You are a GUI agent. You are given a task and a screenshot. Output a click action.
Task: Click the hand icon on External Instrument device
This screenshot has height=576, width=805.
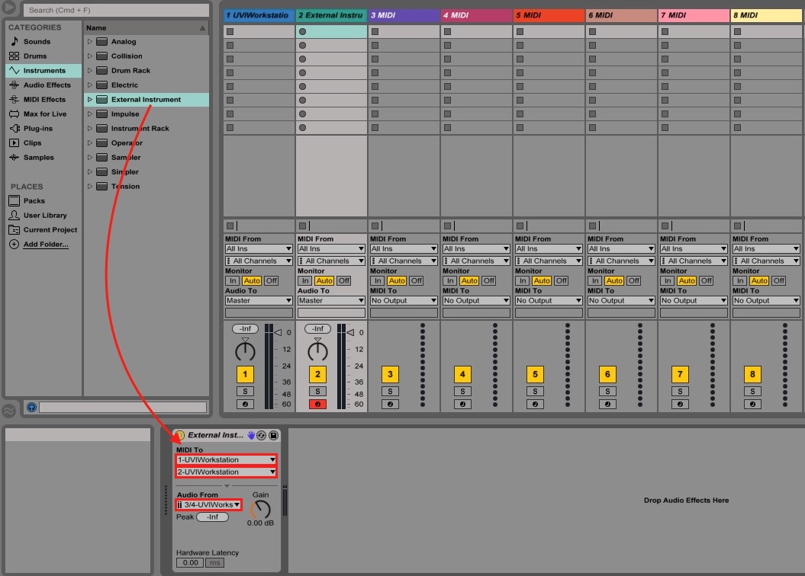tap(251, 435)
